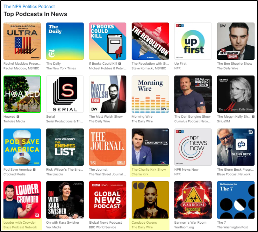Click 'Vox Media' publisher text

54,227
